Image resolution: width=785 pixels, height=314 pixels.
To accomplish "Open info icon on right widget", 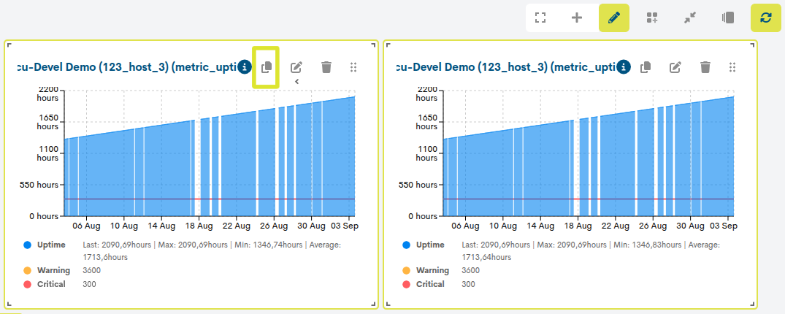I will pos(624,66).
